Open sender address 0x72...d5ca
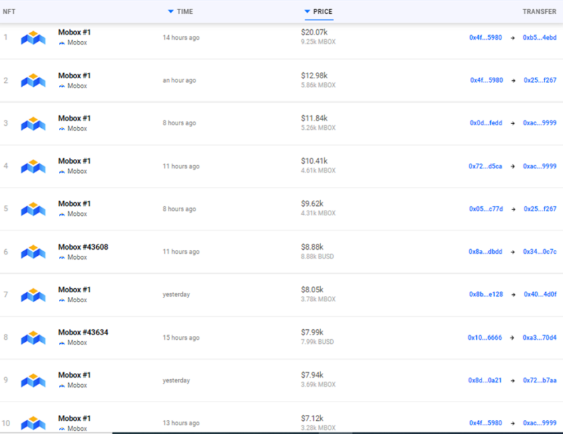Viewport: 563px width, 434px height. coord(485,166)
